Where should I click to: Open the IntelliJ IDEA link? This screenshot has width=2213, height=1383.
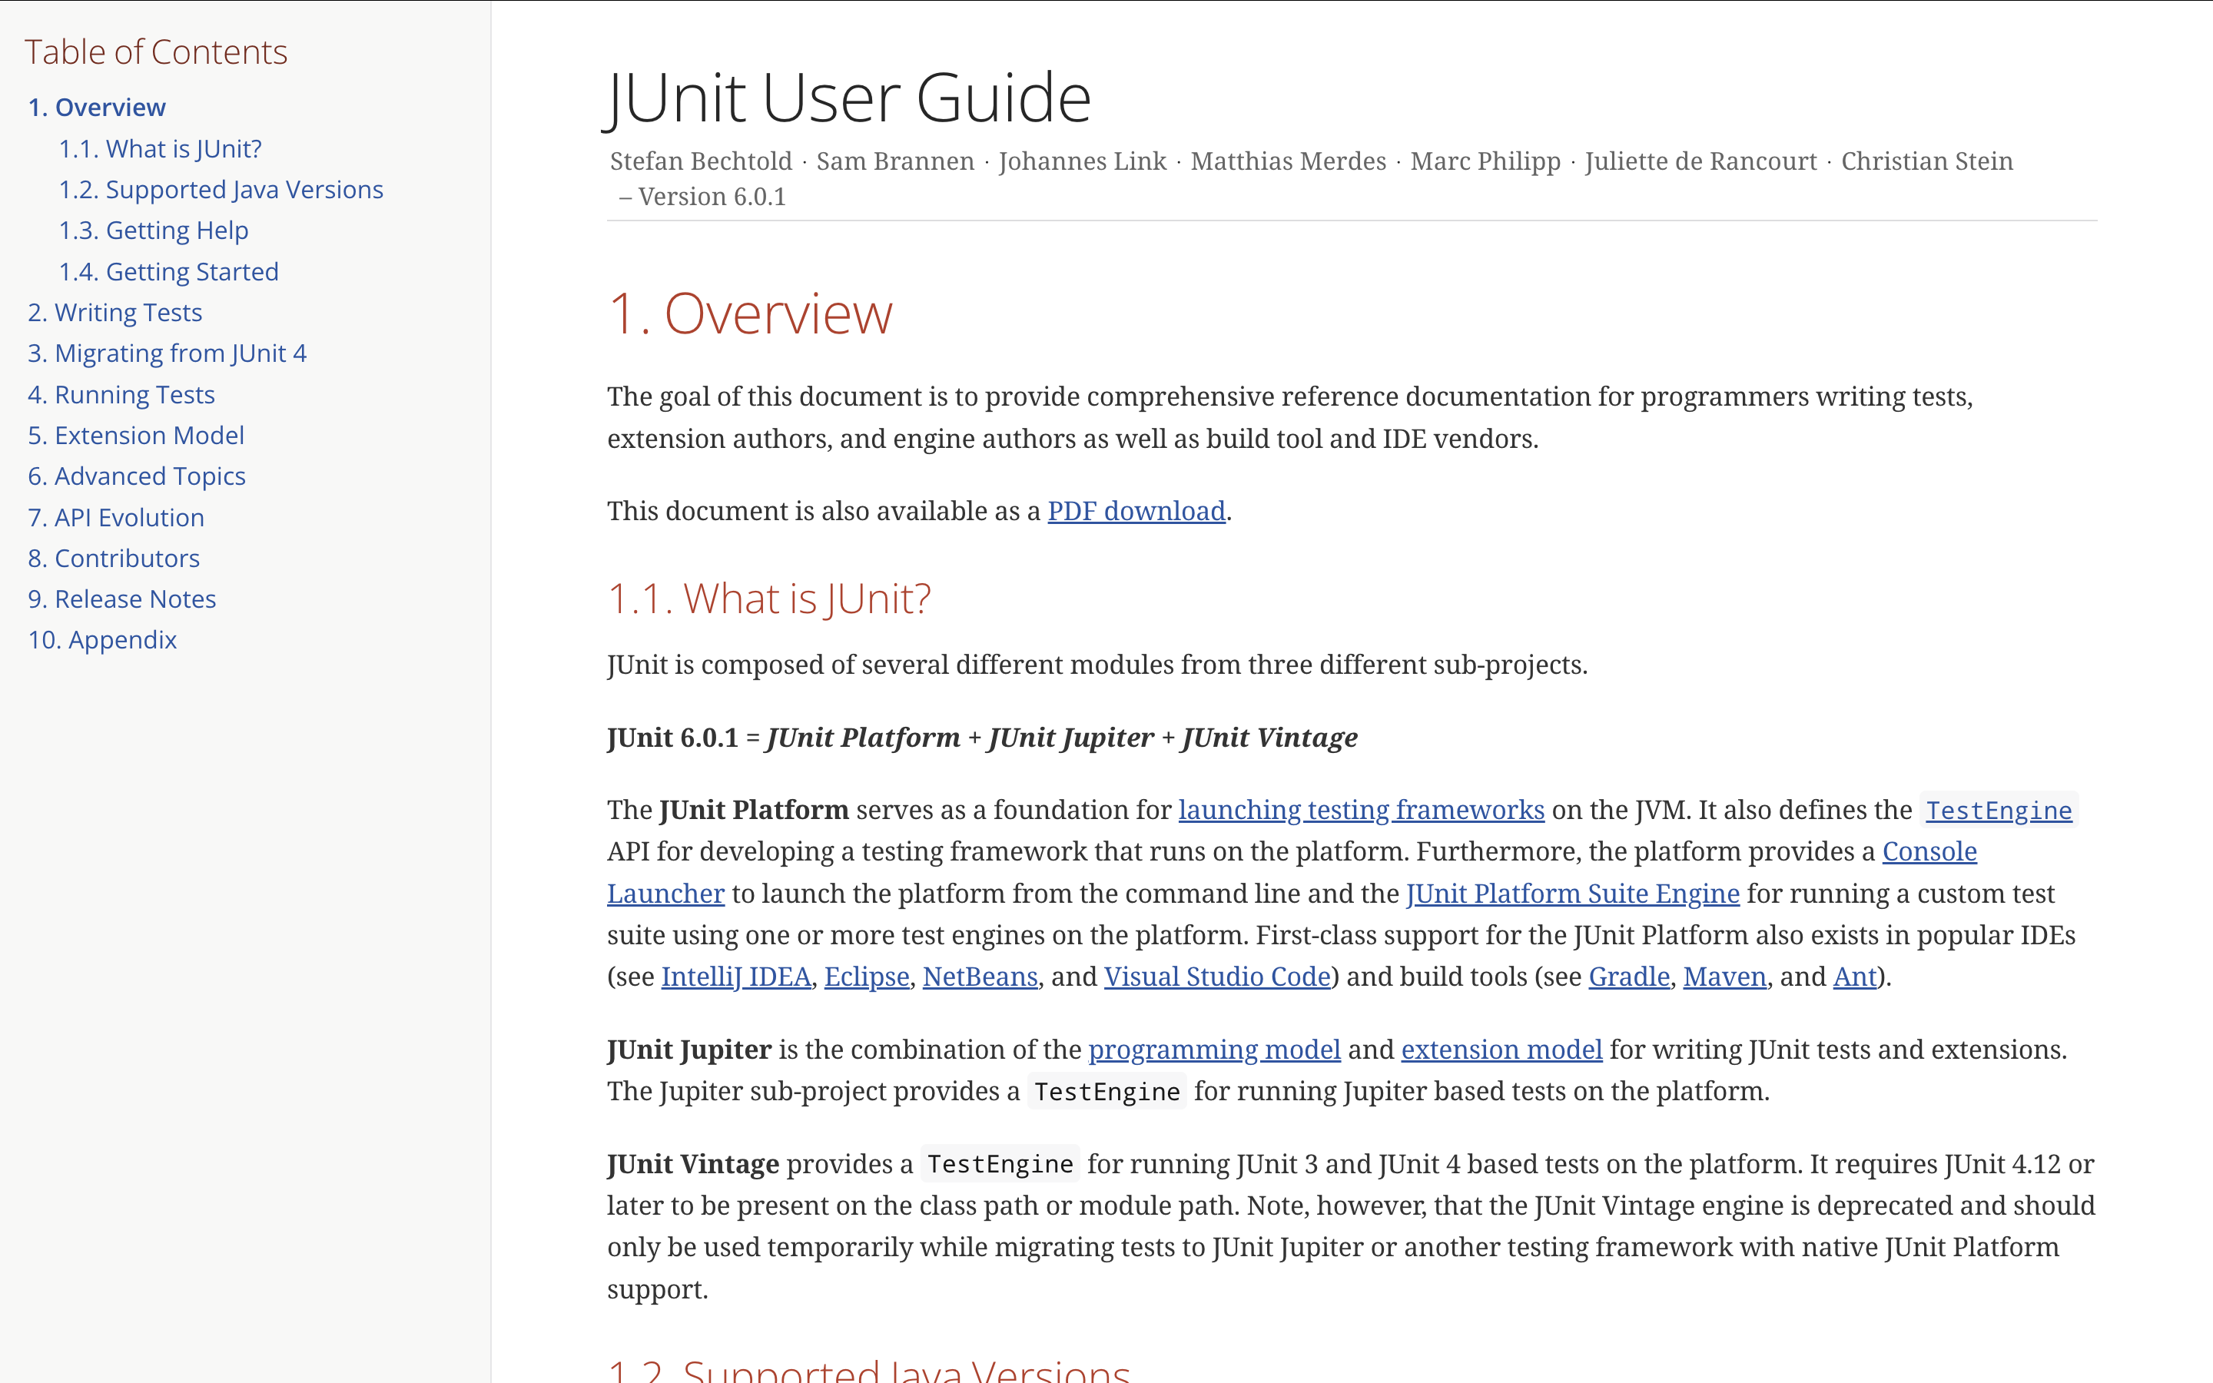[x=735, y=976]
